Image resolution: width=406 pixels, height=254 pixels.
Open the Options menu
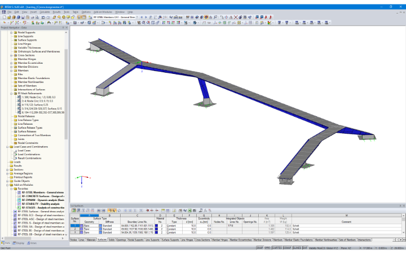(86, 12)
